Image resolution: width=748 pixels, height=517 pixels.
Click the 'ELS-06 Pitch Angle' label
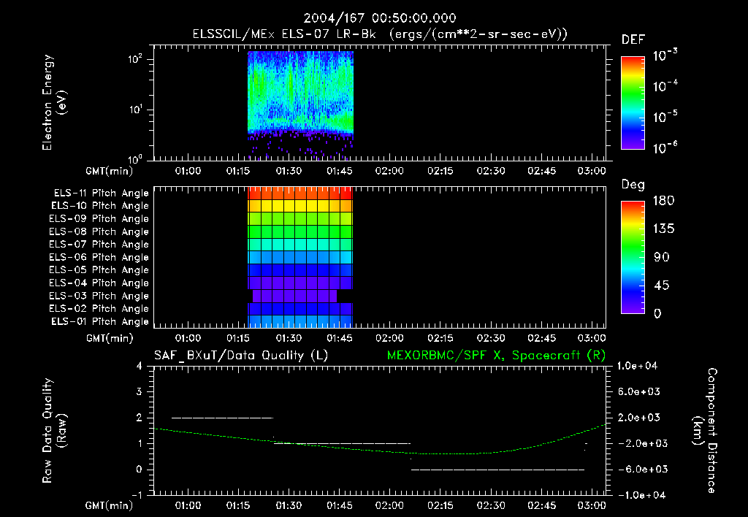click(x=99, y=258)
